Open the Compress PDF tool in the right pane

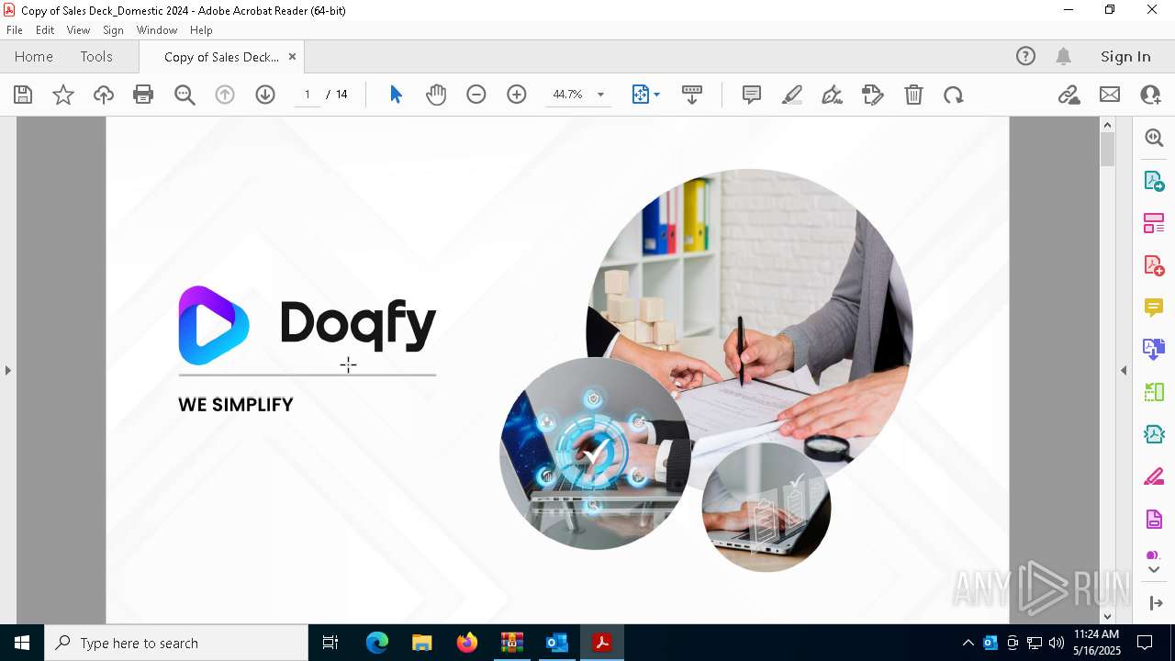click(1154, 434)
